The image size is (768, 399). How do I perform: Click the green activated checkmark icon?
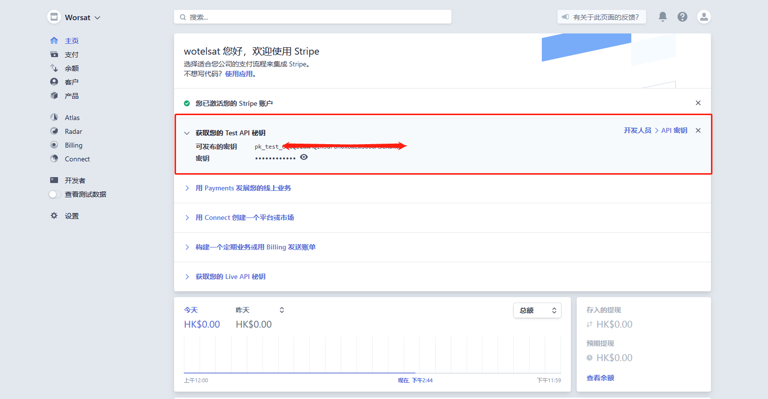click(x=187, y=103)
